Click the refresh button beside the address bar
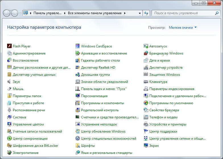 coord(146,13)
